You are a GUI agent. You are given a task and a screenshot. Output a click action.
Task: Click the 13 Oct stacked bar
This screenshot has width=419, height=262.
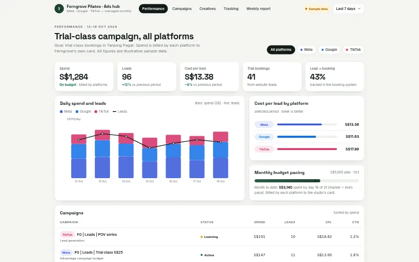coord(102,154)
